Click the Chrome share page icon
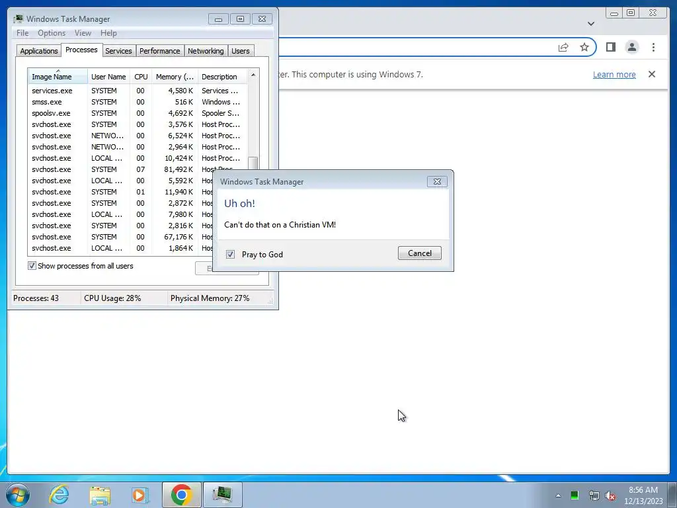Viewport: 677px width, 508px height. coord(563,48)
